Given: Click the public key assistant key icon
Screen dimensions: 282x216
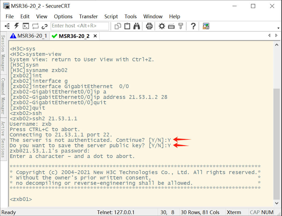Looking at the screenshot, I should [x=180, y=26].
